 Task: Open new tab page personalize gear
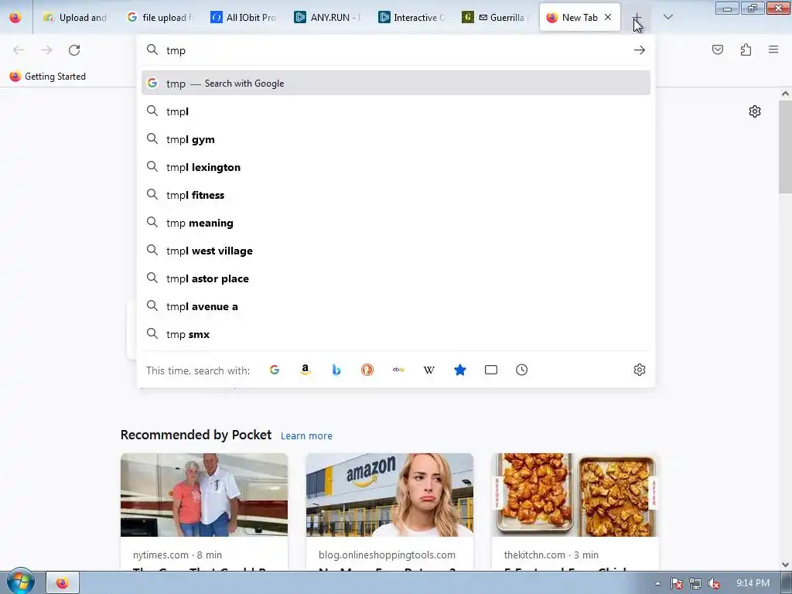click(755, 111)
